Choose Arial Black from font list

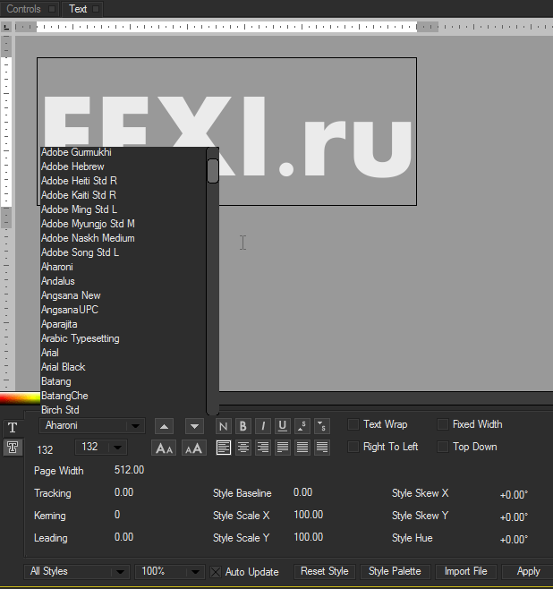[63, 367]
